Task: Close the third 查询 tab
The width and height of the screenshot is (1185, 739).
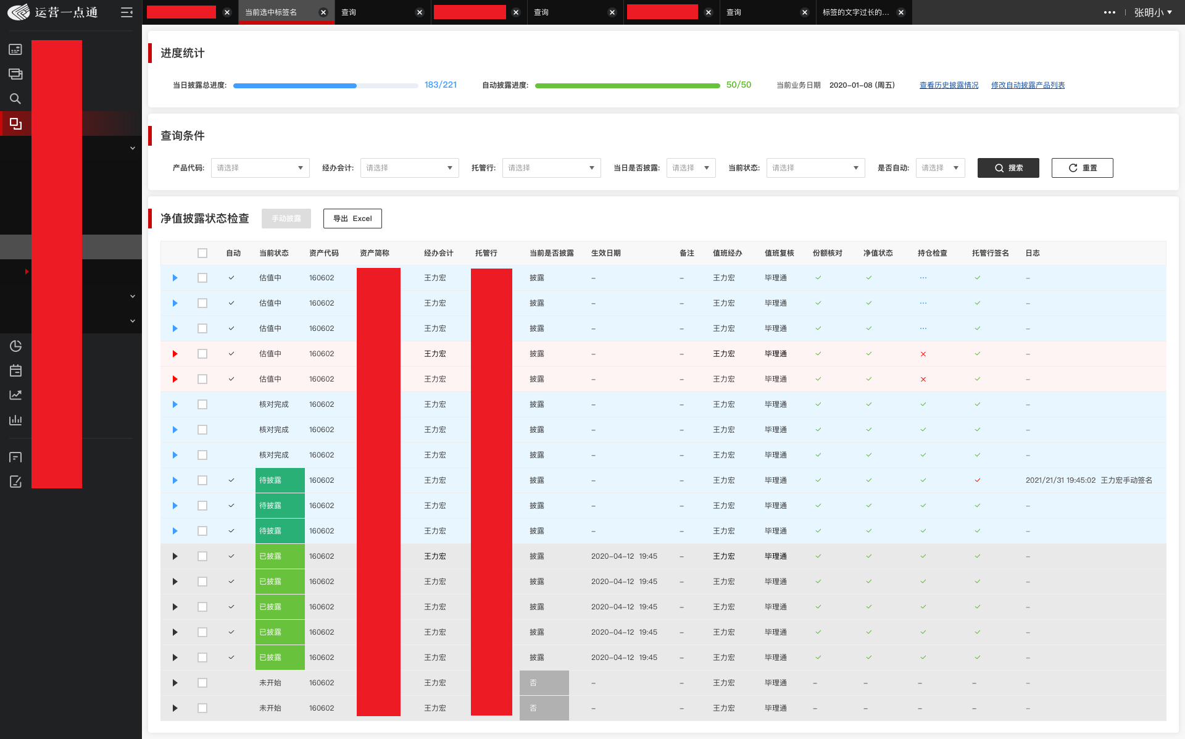Action: 805,12
